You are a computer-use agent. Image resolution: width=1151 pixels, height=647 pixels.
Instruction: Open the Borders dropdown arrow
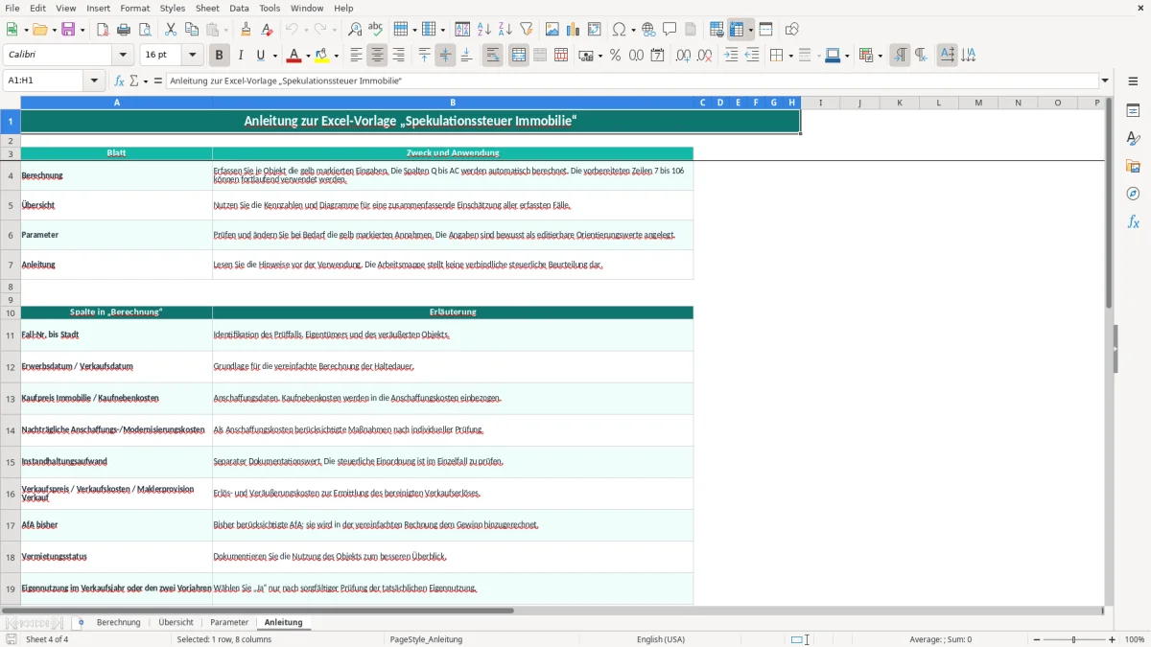[x=789, y=56]
